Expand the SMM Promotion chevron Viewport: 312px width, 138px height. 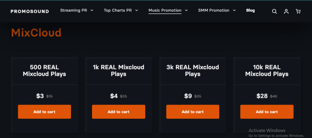click(234, 10)
